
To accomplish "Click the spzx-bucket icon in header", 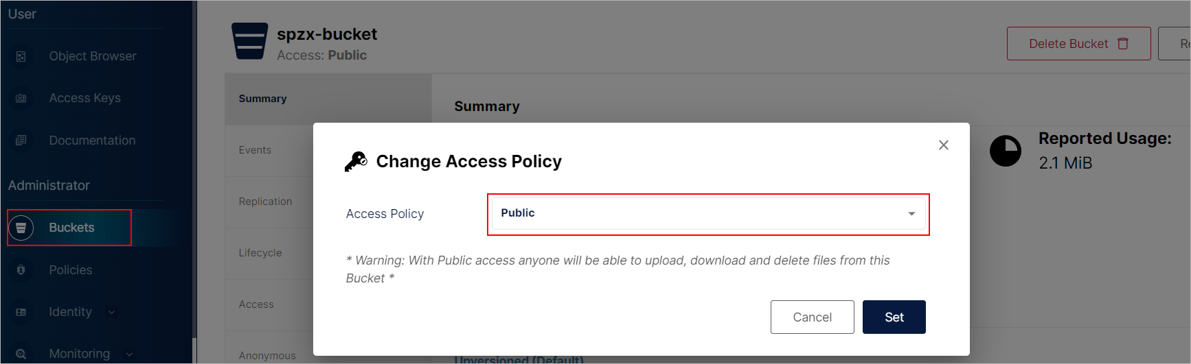I will 249,41.
